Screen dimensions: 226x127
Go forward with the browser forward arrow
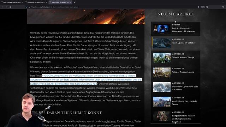coord(6,7)
